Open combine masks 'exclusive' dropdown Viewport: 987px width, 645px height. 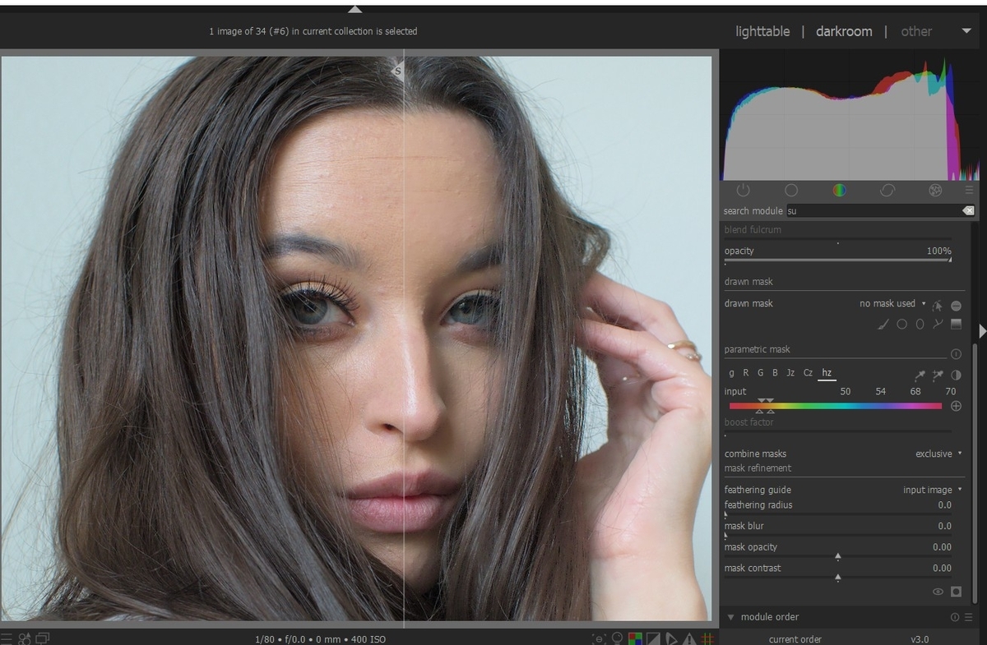tap(938, 454)
